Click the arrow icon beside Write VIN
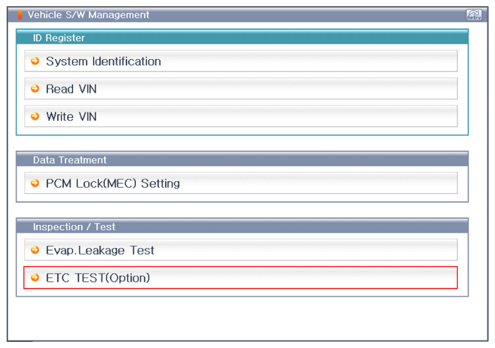495x348 pixels. (x=35, y=117)
